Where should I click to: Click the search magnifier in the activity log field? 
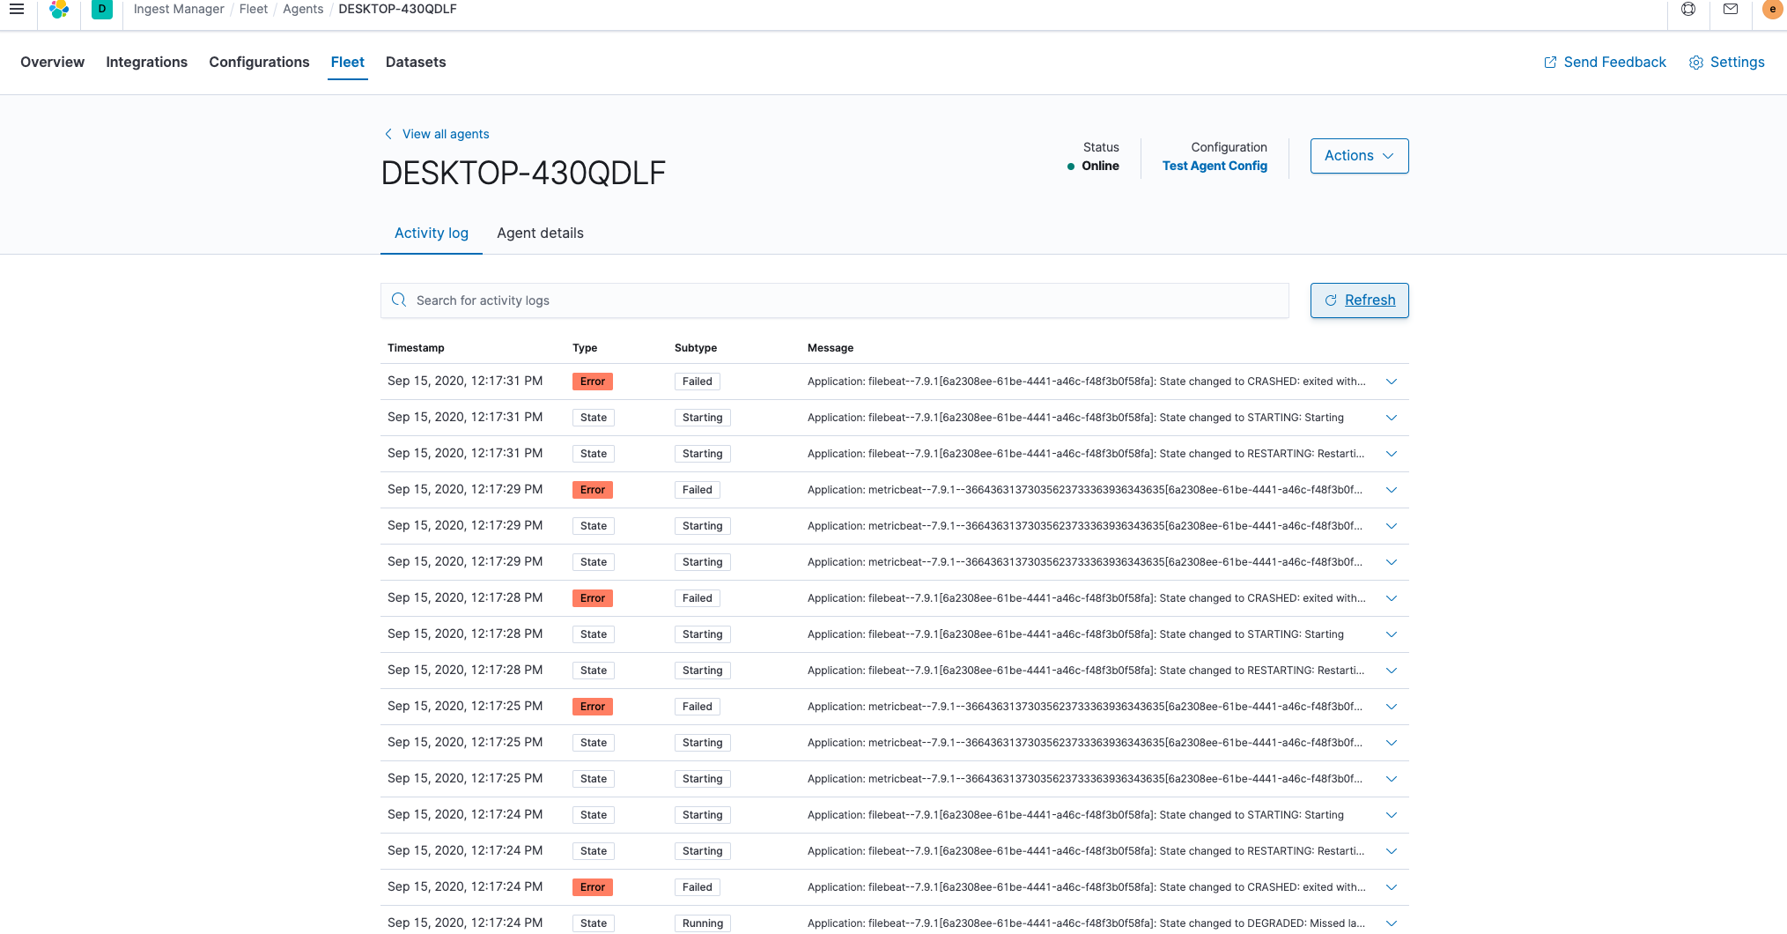click(399, 300)
